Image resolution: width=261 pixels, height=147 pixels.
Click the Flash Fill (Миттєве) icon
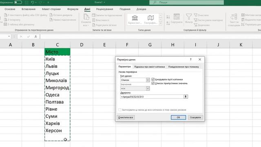click(243, 15)
